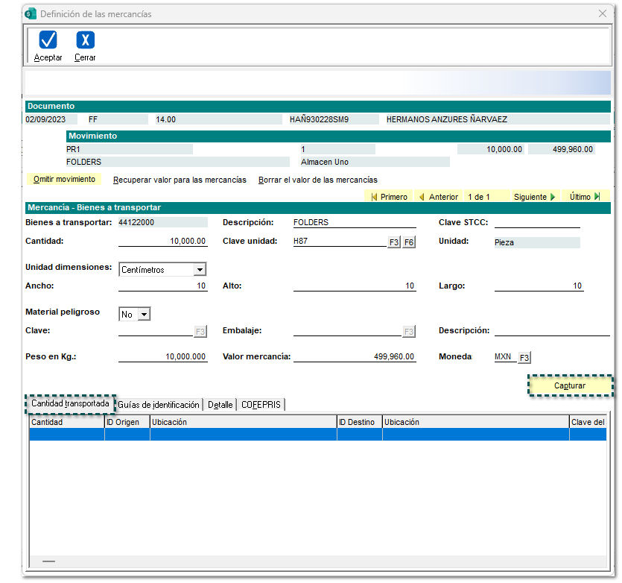Click the Clave STCC input field
Screen dimensions: 622x583
536,222
